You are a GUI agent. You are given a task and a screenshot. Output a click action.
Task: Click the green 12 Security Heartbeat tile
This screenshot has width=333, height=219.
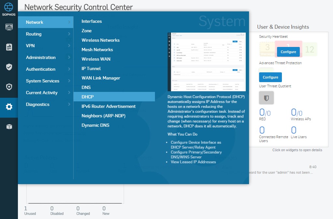pos(310,49)
